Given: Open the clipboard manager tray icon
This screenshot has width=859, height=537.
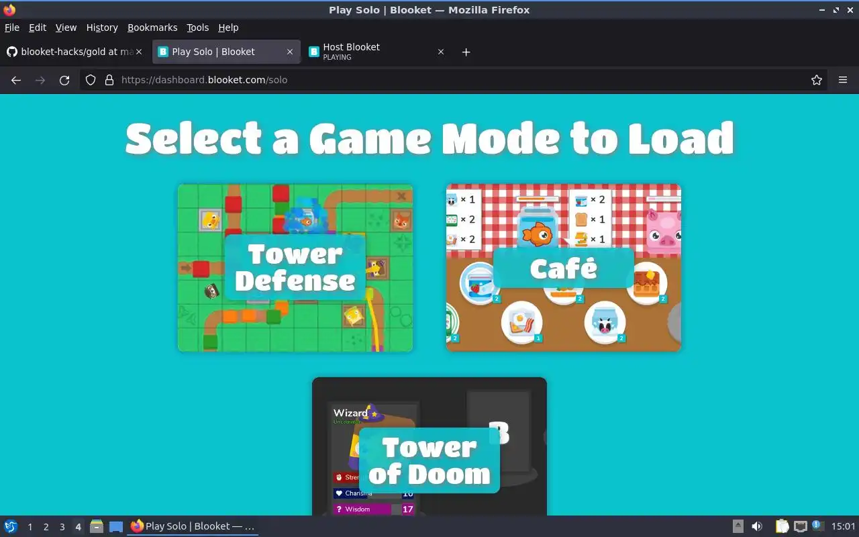Looking at the screenshot, I should 782,526.
